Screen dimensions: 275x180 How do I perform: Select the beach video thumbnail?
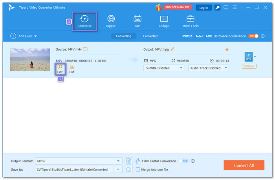(30, 60)
